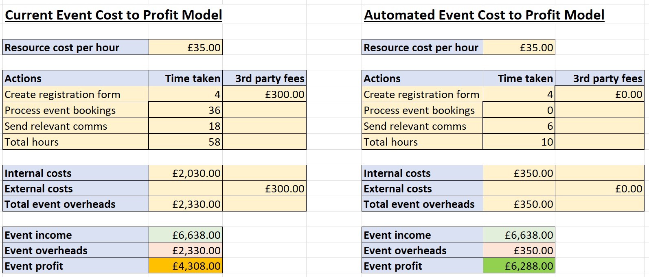Select the Automated model resource cost £35.00 cell

(x=519, y=48)
